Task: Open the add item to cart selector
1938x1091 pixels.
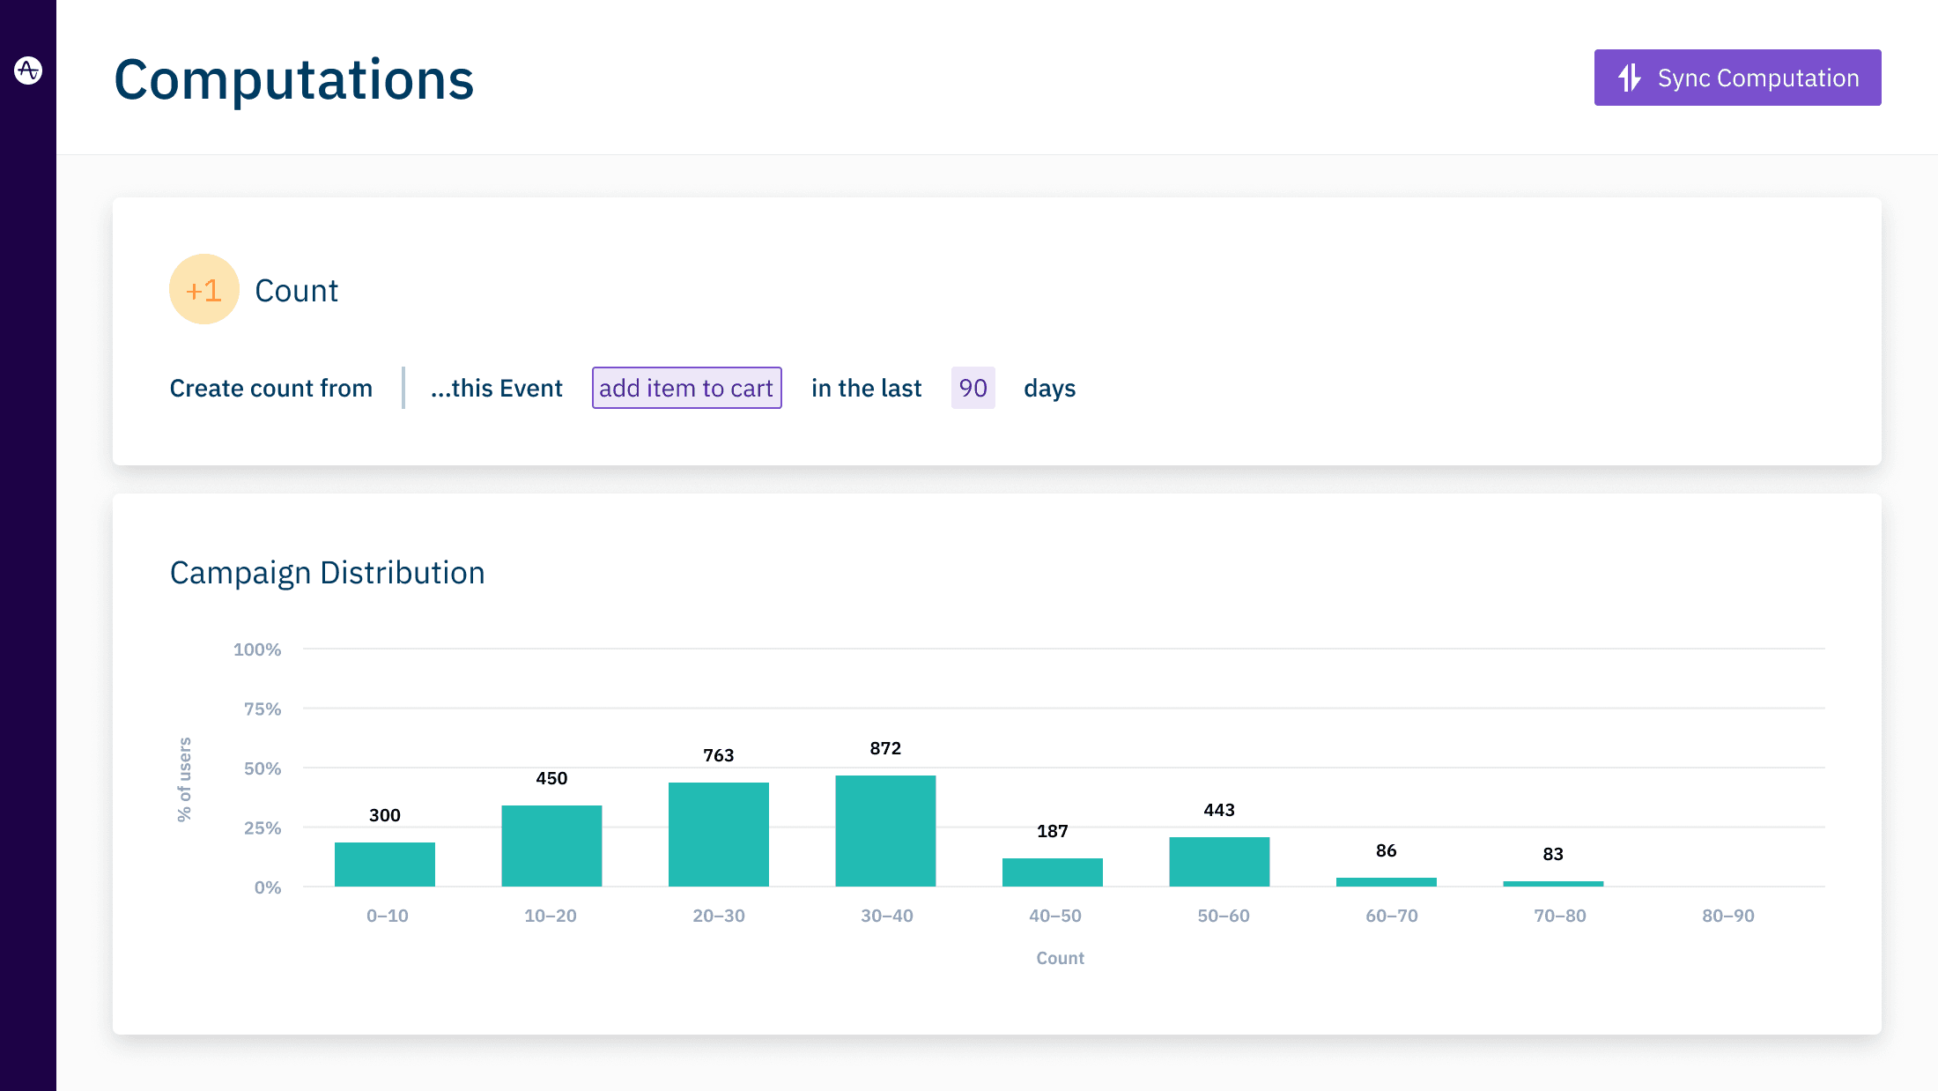Action: point(686,388)
